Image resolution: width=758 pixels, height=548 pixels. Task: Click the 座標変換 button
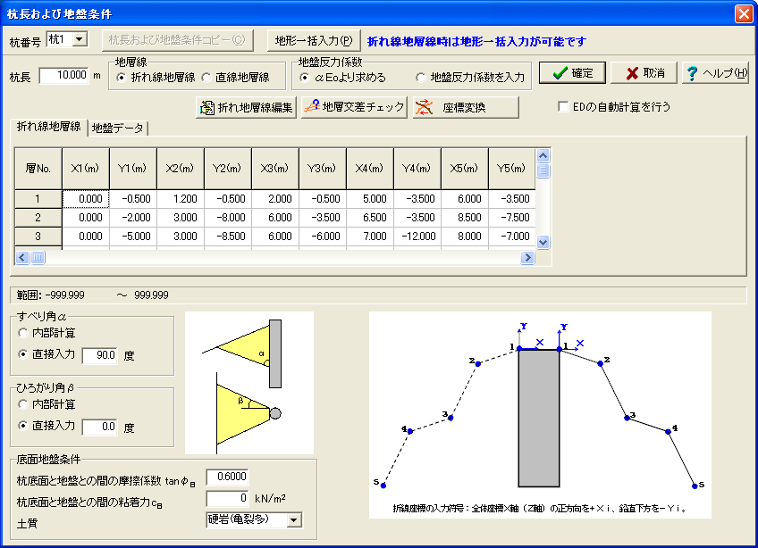[x=466, y=107]
